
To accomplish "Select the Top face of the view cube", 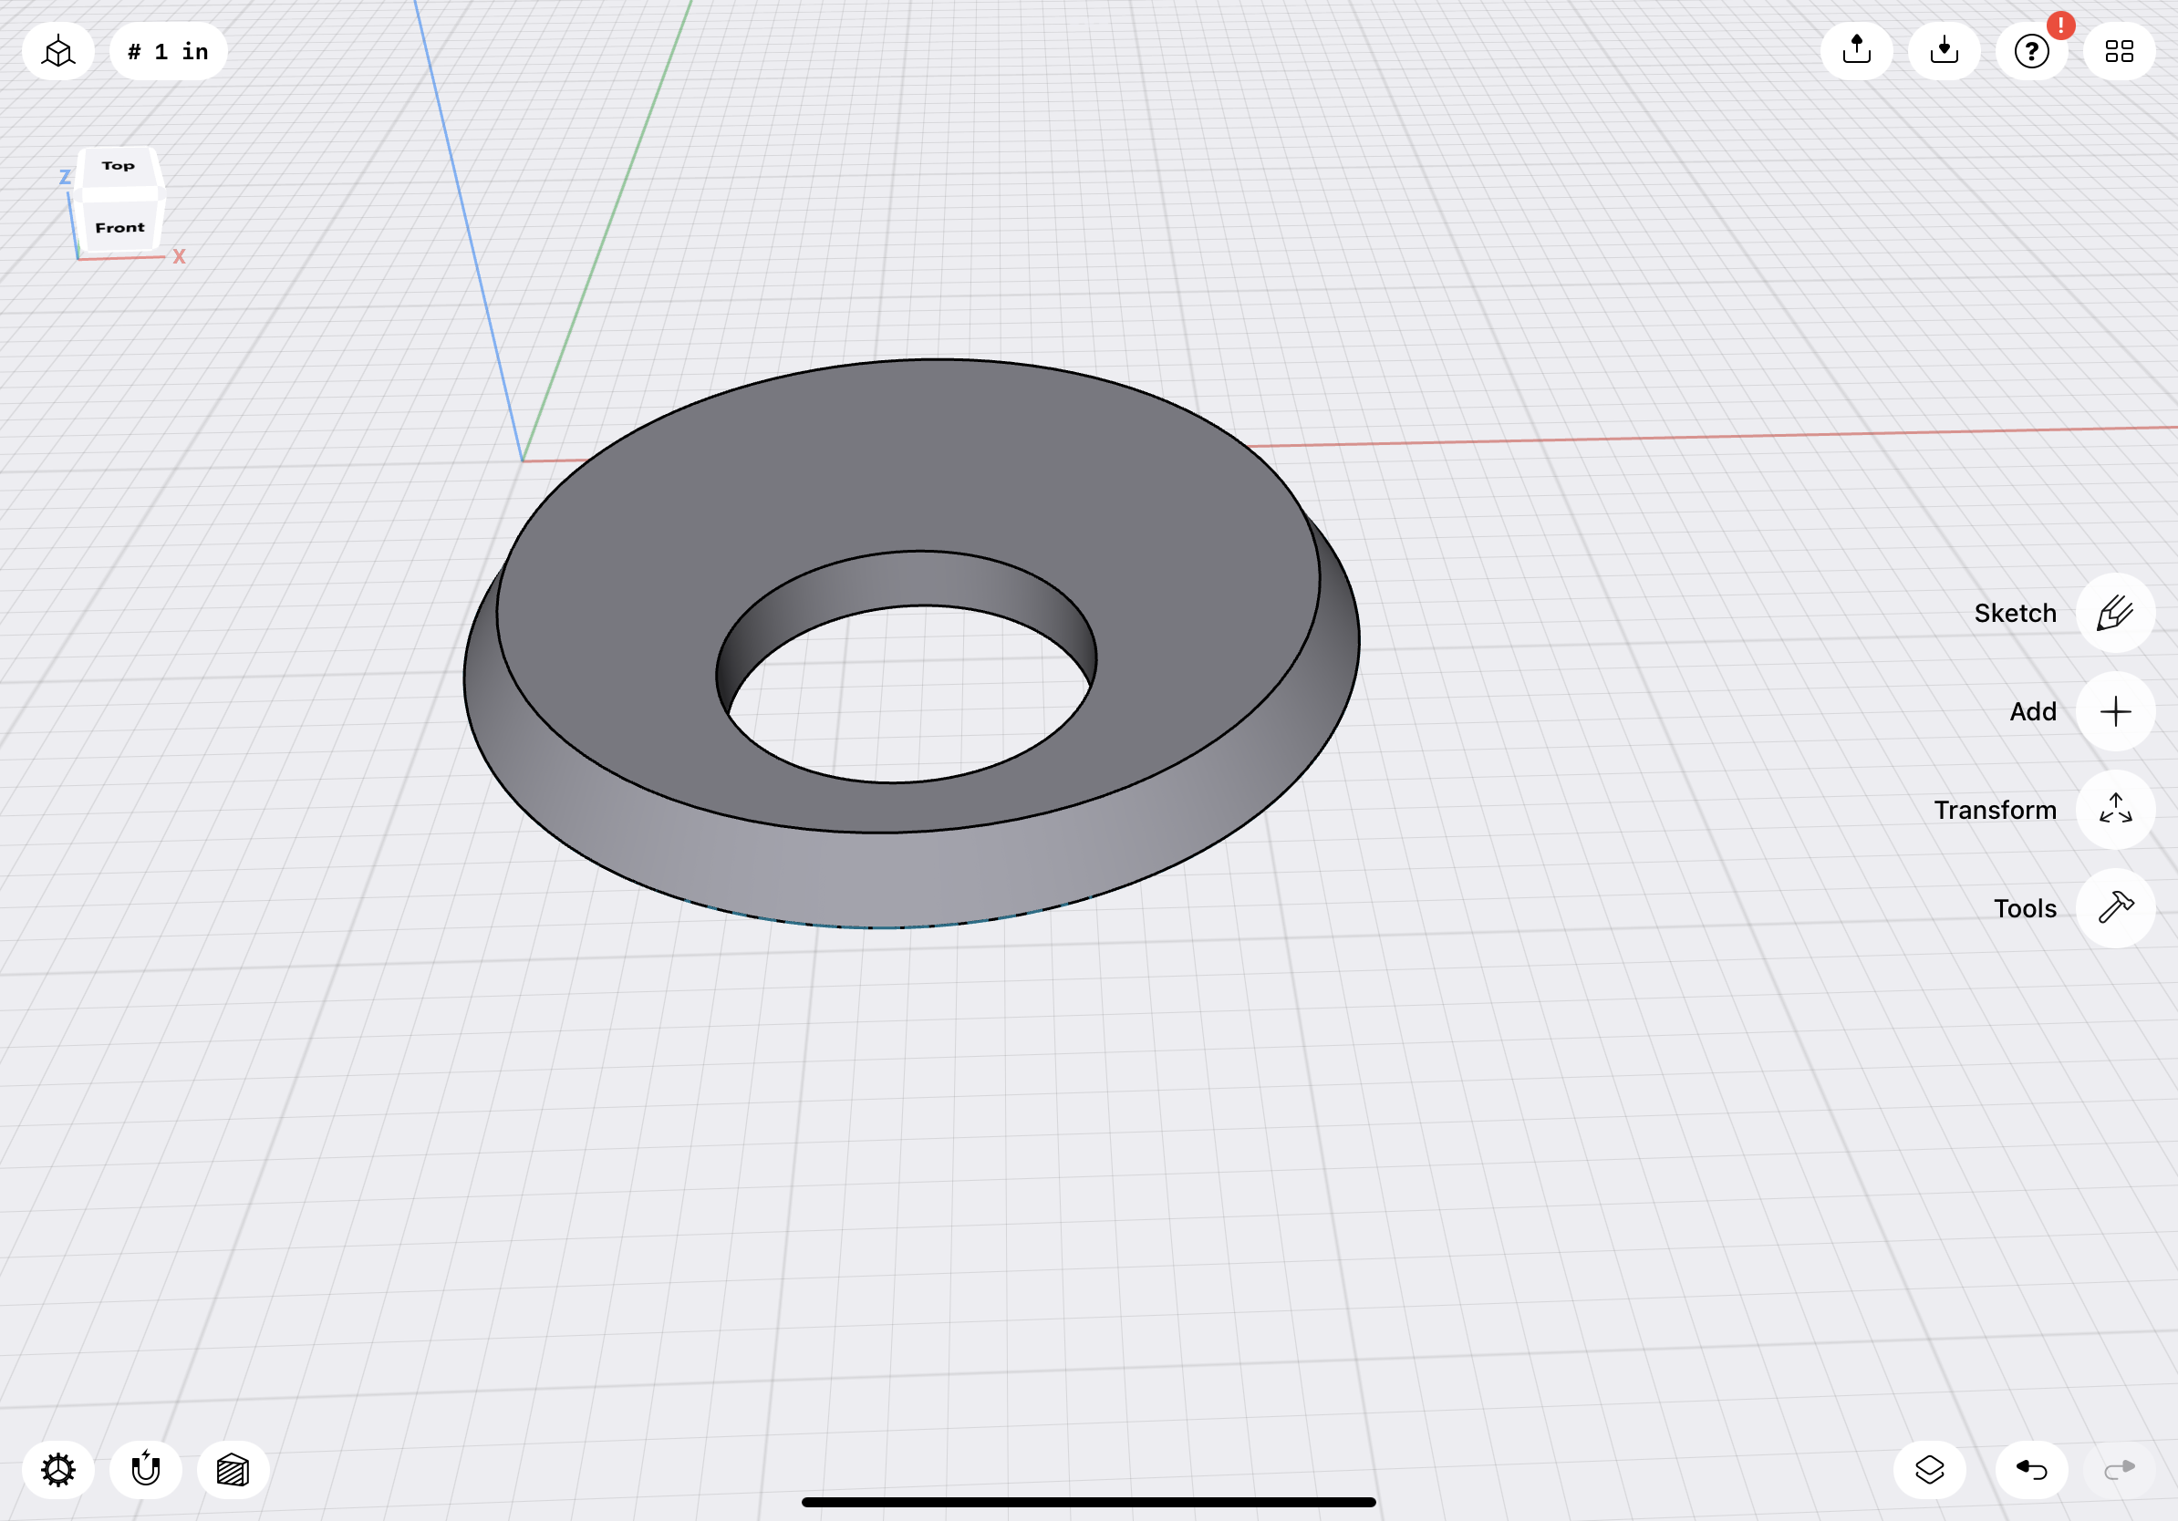I will (x=119, y=166).
